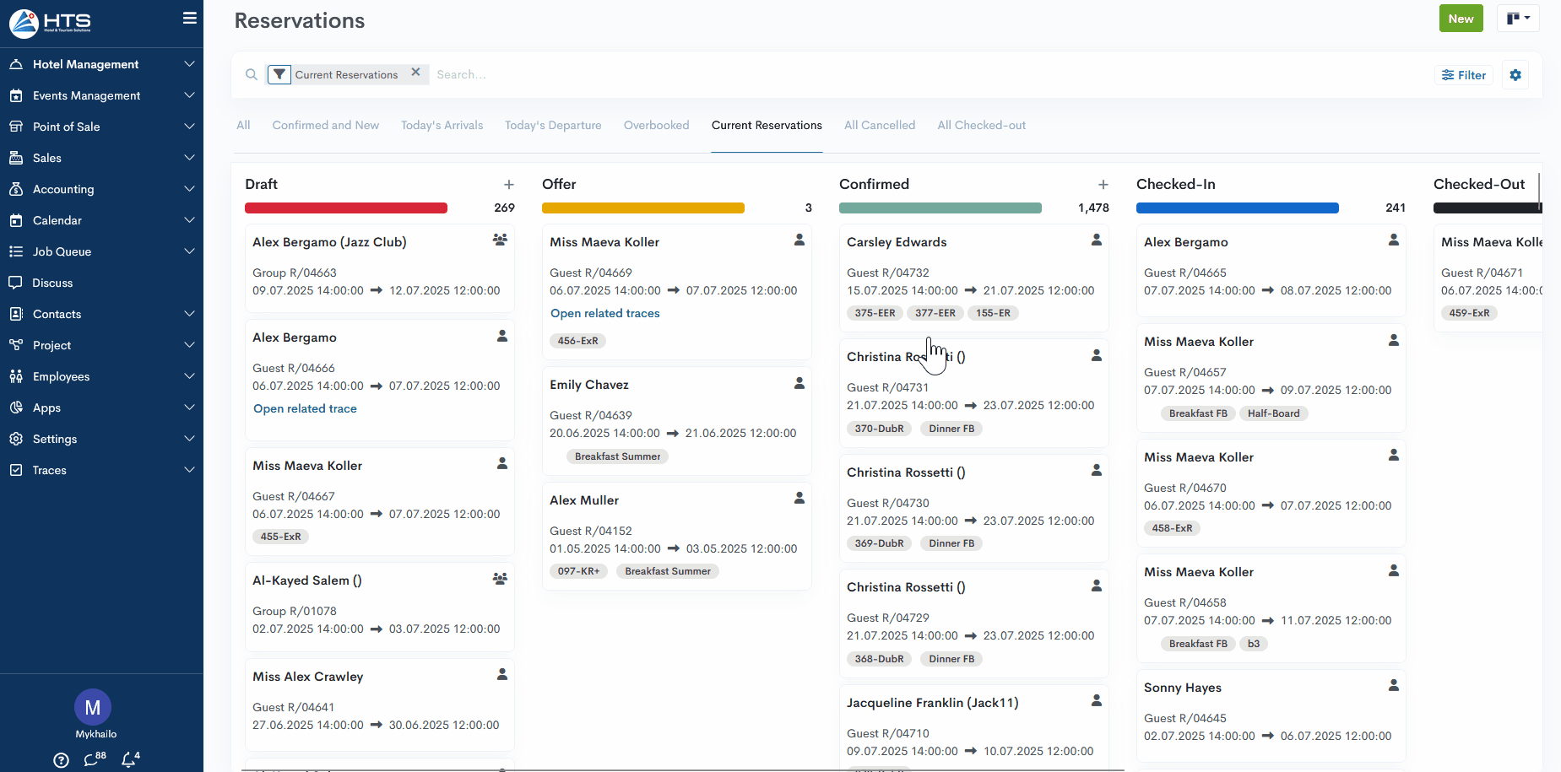Image resolution: width=1561 pixels, height=772 pixels.
Task: Open the chat messages icon with 88 badge
Action: click(92, 759)
